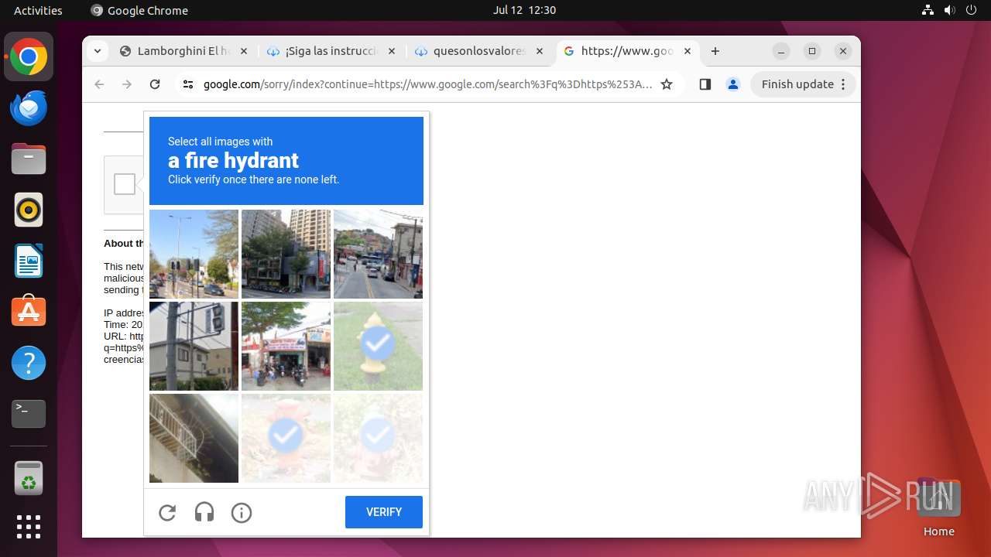This screenshot has width=991, height=557.
Task: Open the Chrome profile avatar menu
Action: (x=733, y=84)
